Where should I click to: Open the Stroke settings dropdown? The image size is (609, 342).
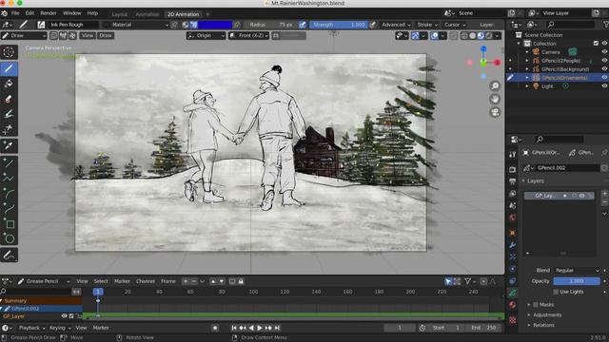coord(427,25)
